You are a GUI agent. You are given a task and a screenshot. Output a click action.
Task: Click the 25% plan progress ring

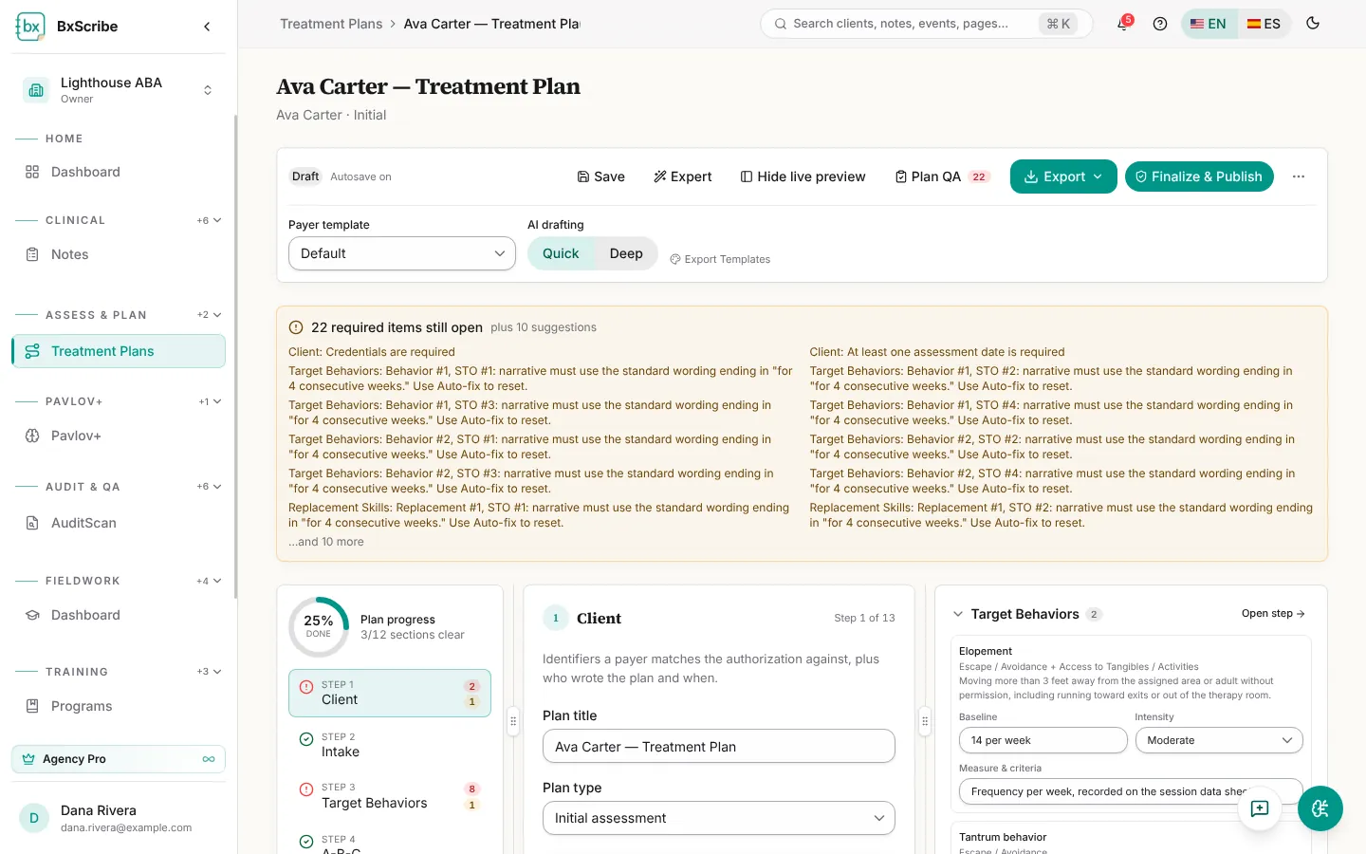(319, 627)
